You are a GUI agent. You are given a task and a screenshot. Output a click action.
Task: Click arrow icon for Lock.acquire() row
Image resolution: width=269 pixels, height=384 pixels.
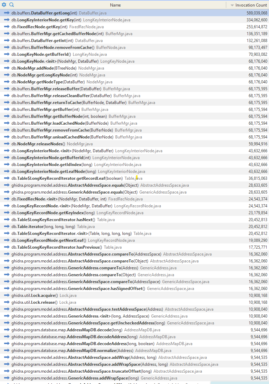pyautogui.click(x=7, y=295)
